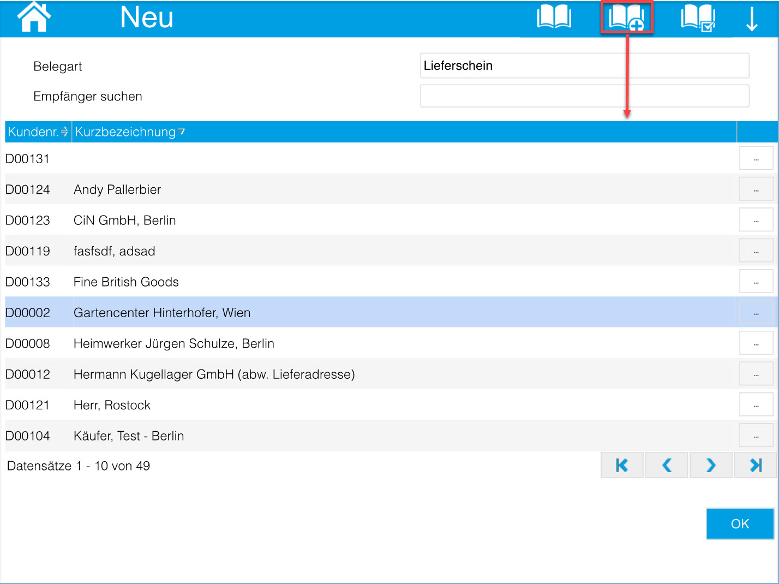Viewport: 779px width, 584px height.
Task: Click customer number D00012
Action: [x=27, y=374]
